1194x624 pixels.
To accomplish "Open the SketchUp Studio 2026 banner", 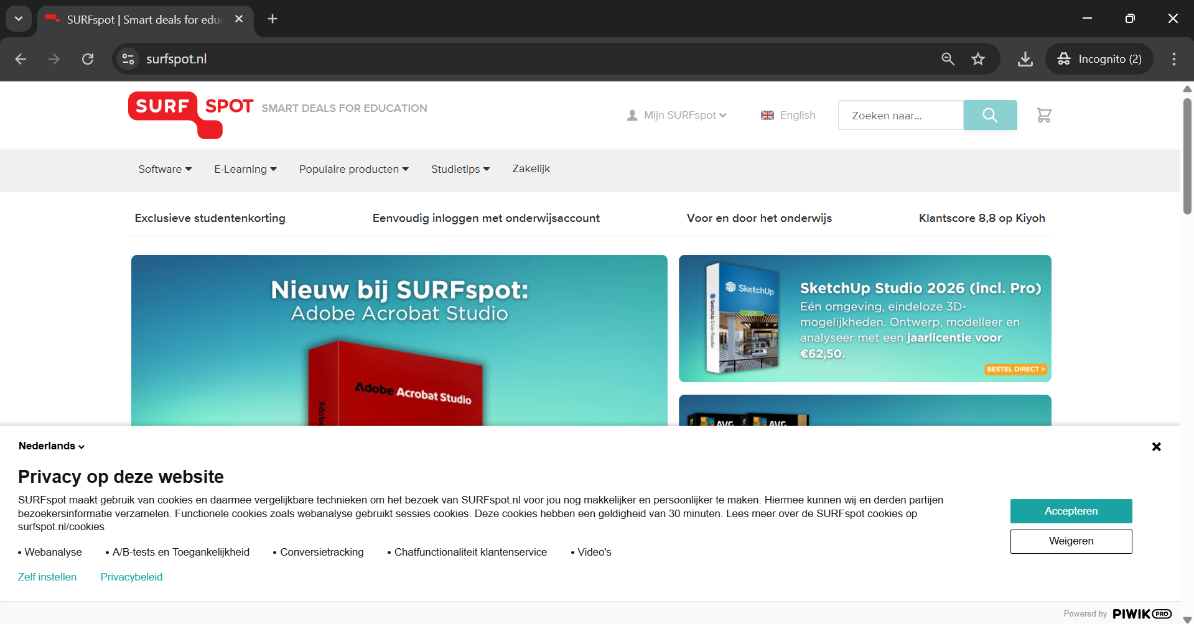I will pyautogui.click(x=864, y=318).
